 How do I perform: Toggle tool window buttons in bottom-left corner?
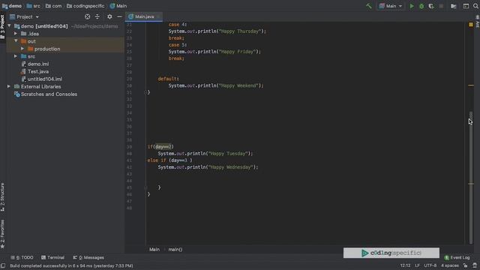(x=3, y=265)
